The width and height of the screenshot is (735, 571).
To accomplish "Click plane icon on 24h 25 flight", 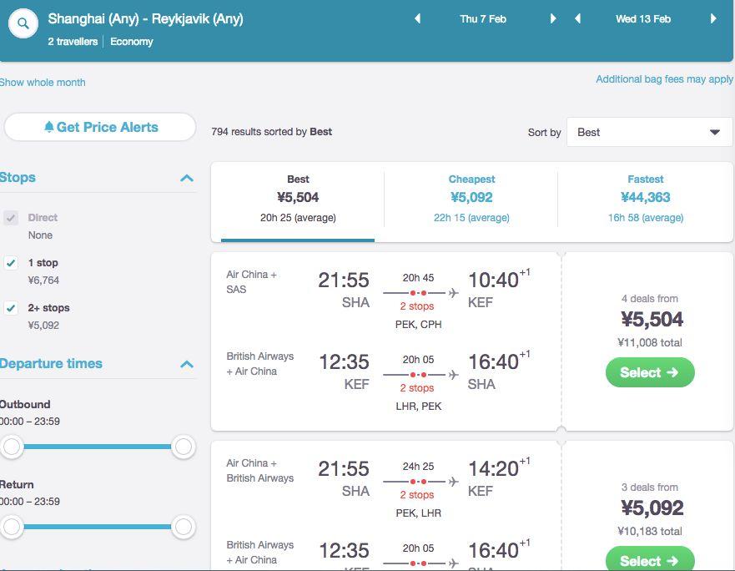I will tap(453, 482).
